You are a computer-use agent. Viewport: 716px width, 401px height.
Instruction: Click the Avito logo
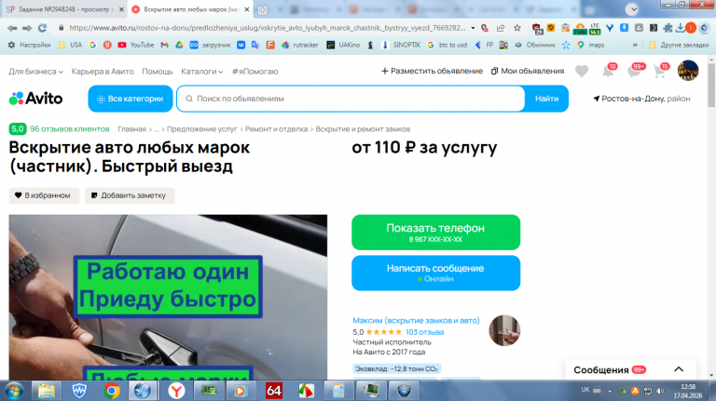coord(35,99)
